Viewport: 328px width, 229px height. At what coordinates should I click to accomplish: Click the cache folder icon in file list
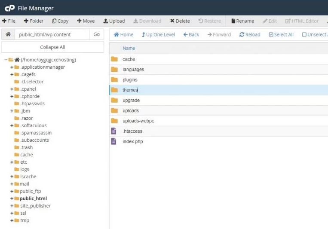click(114, 59)
